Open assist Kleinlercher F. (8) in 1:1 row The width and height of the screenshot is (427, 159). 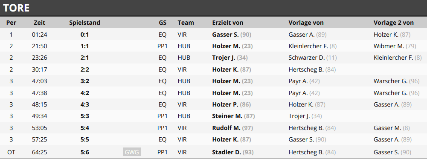313,46
